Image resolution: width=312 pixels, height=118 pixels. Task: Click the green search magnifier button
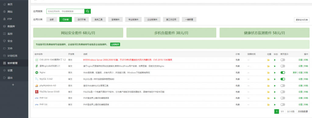[x=87, y=11]
